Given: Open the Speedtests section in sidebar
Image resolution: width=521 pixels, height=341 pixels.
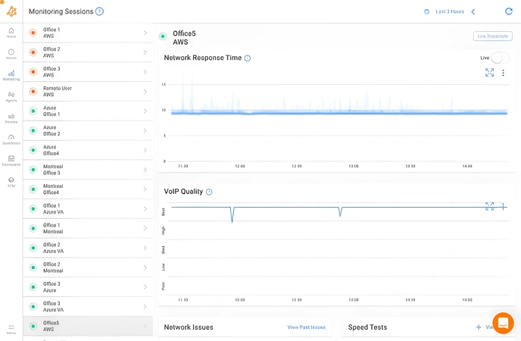Looking at the screenshot, I should pyautogui.click(x=11, y=139).
